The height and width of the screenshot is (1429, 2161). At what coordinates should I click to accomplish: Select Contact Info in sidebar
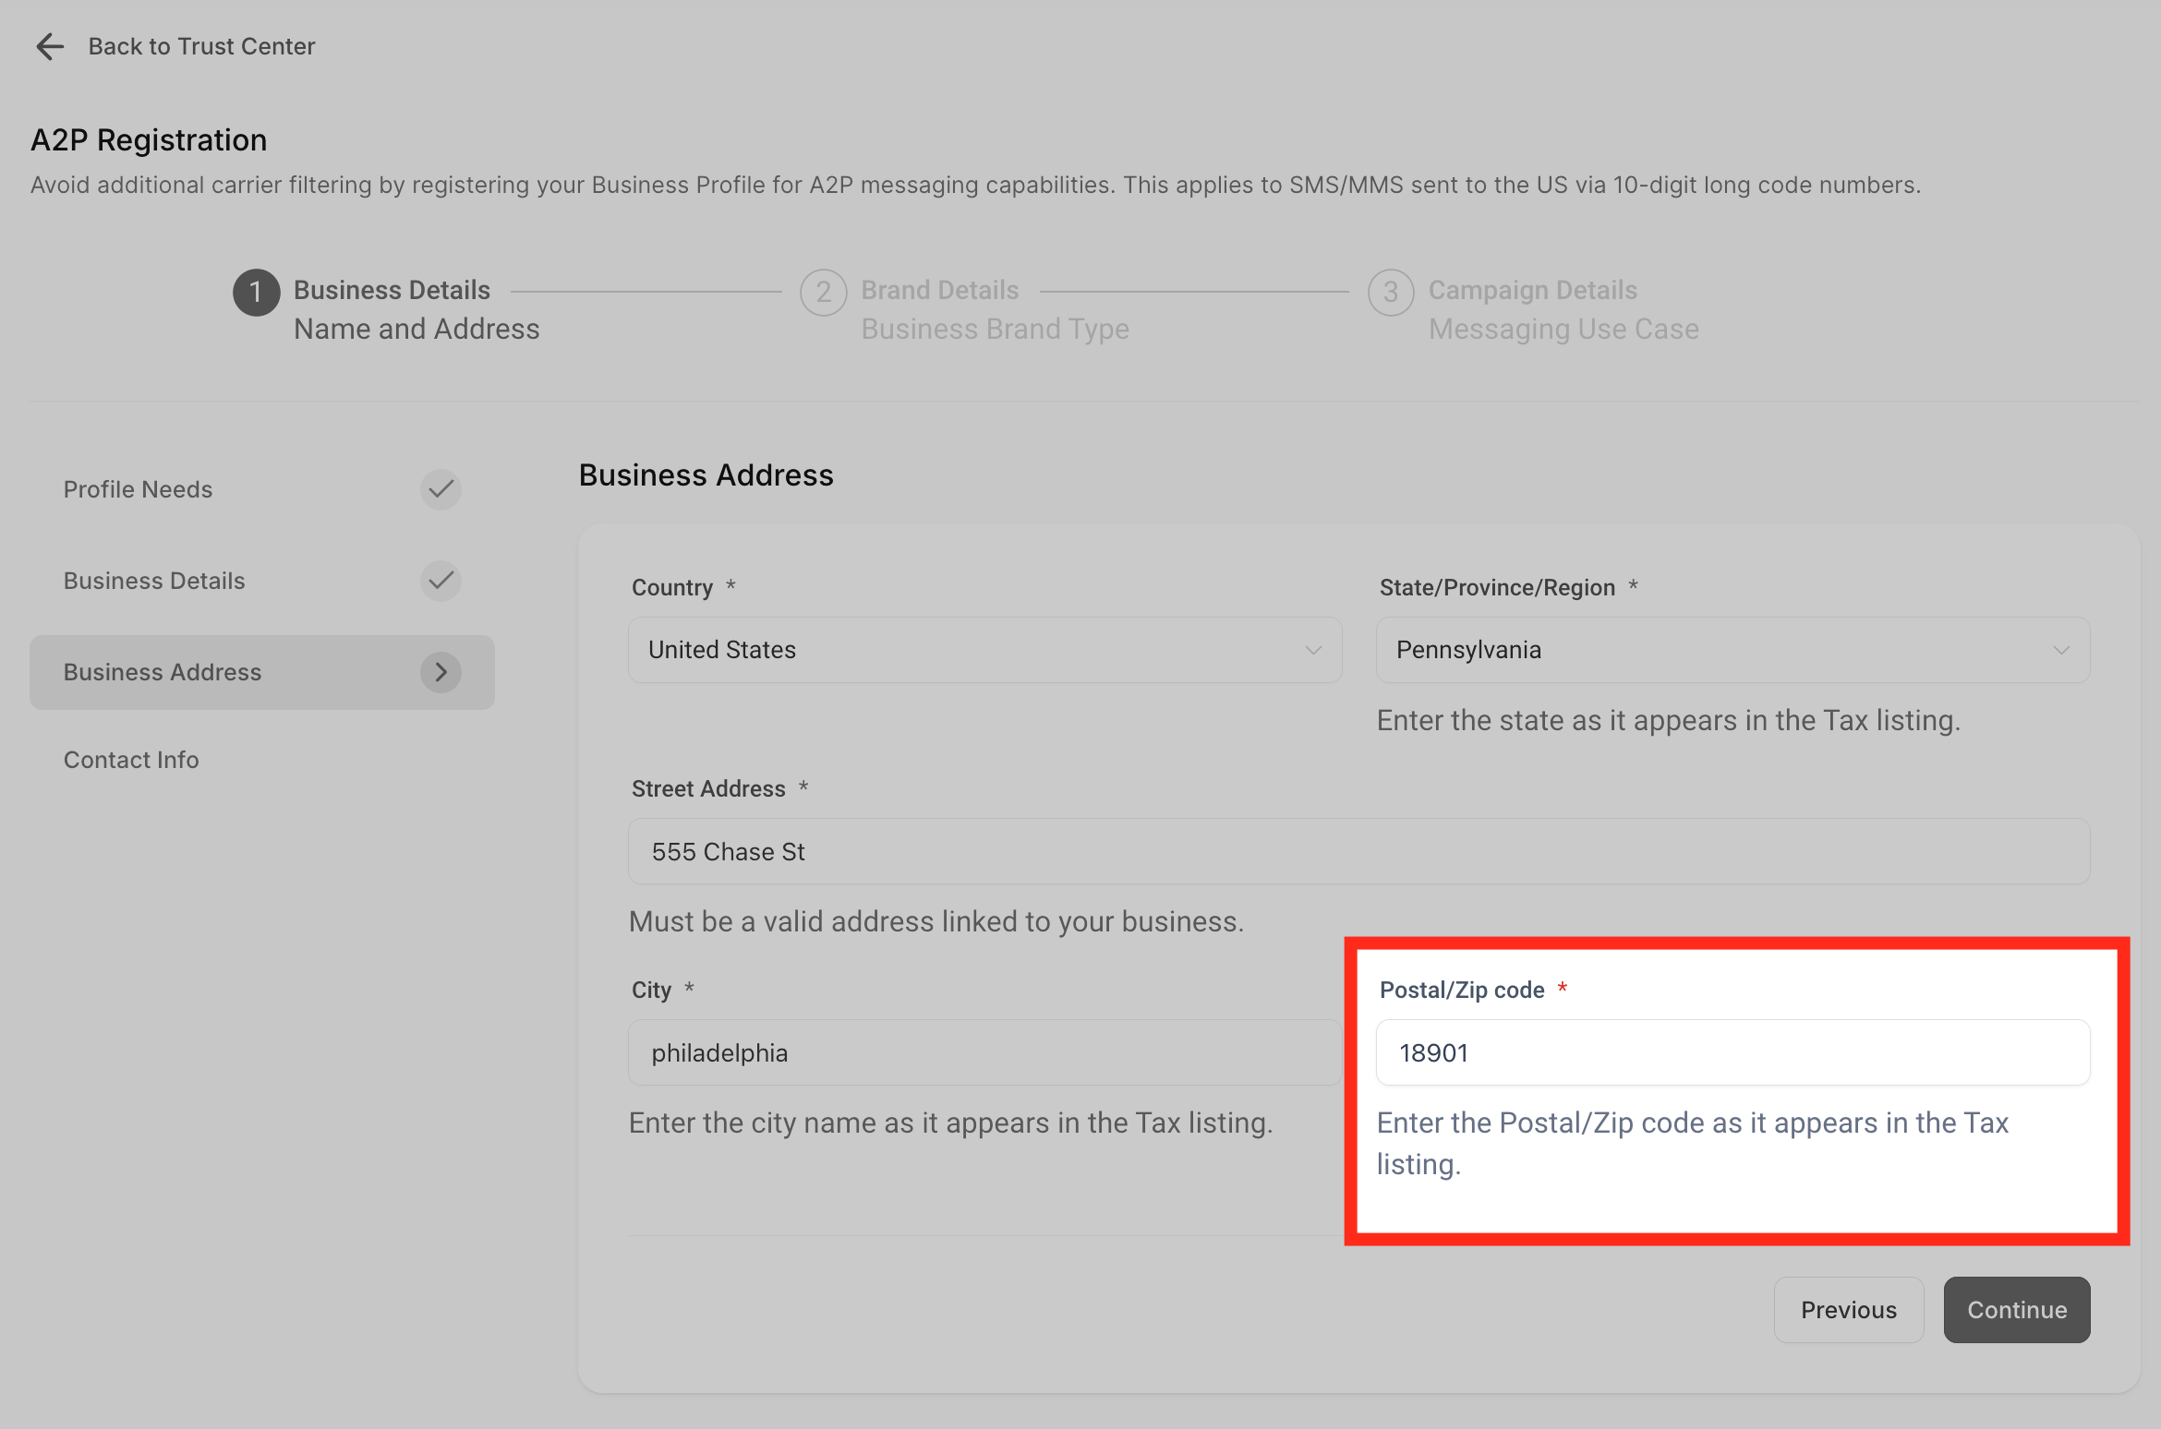click(x=131, y=760)
